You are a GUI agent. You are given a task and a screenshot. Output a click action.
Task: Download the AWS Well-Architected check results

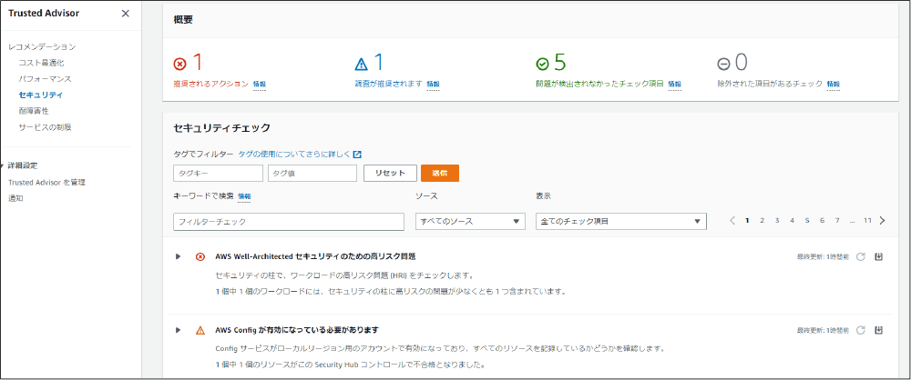click(878, 256)
